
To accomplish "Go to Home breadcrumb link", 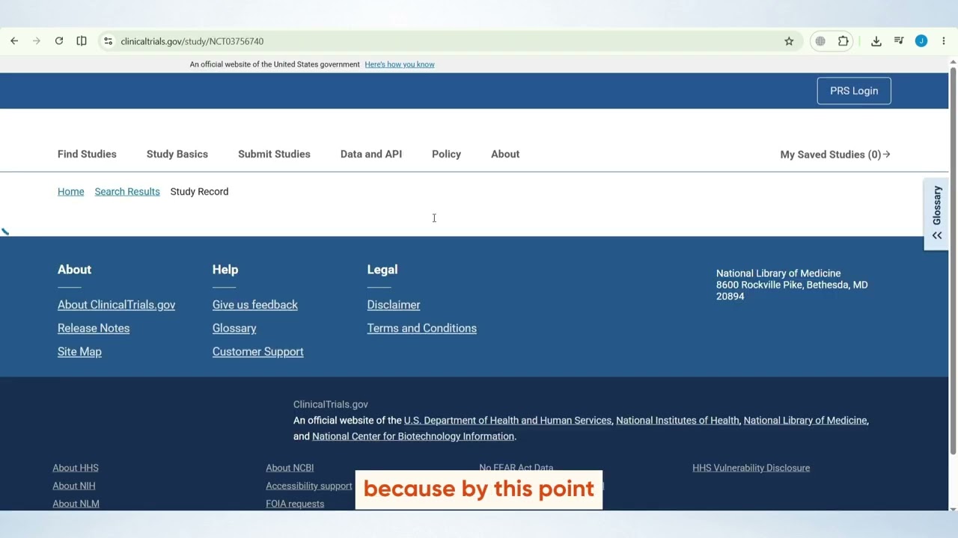I will [71, 191].
